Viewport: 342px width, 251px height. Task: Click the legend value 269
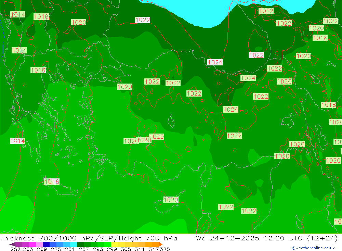tap(42, 249)
